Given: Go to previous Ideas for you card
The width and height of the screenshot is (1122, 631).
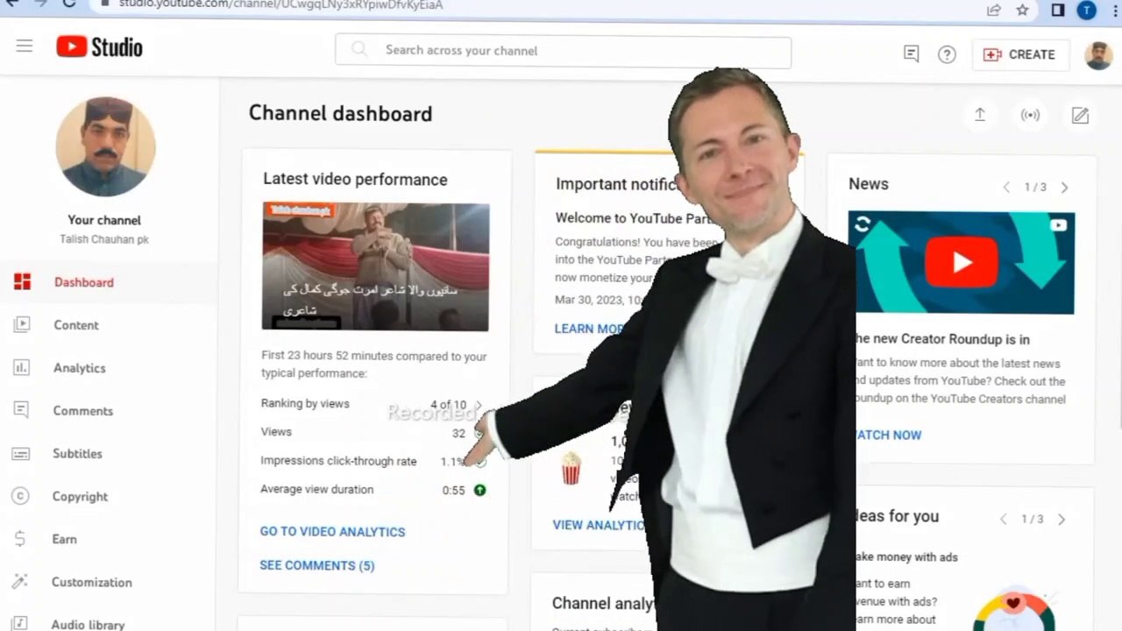Looking at the screenshot, I should pos(1004,520).
